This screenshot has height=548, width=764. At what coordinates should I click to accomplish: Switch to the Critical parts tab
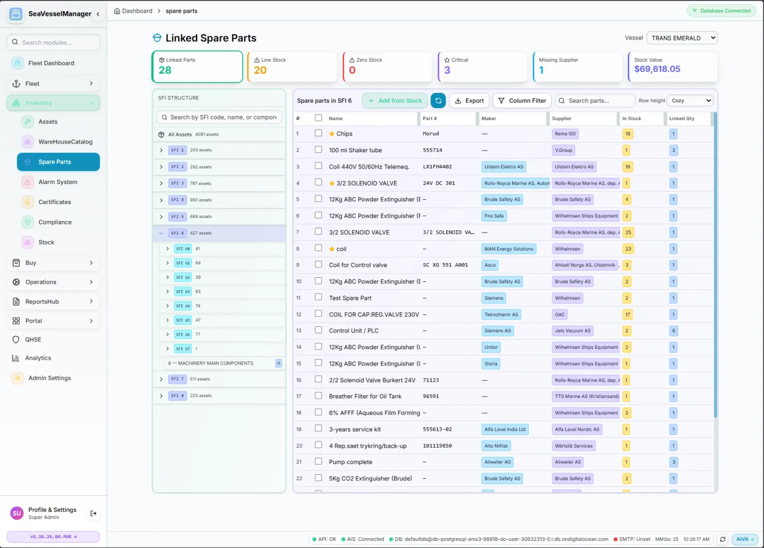click(482, 67)
